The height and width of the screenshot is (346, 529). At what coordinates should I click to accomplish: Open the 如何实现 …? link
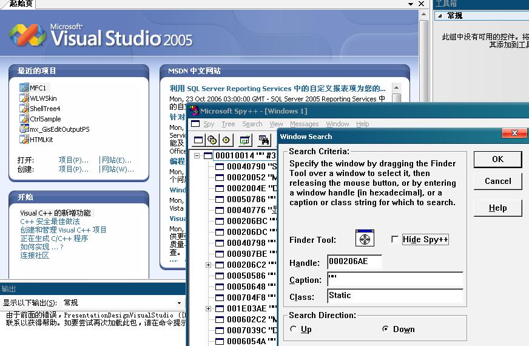pos(42,247)
